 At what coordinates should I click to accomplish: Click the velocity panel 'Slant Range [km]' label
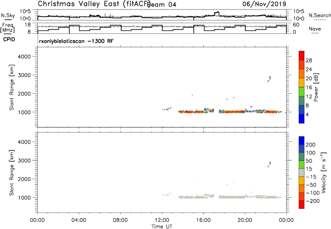click(12, 173)
